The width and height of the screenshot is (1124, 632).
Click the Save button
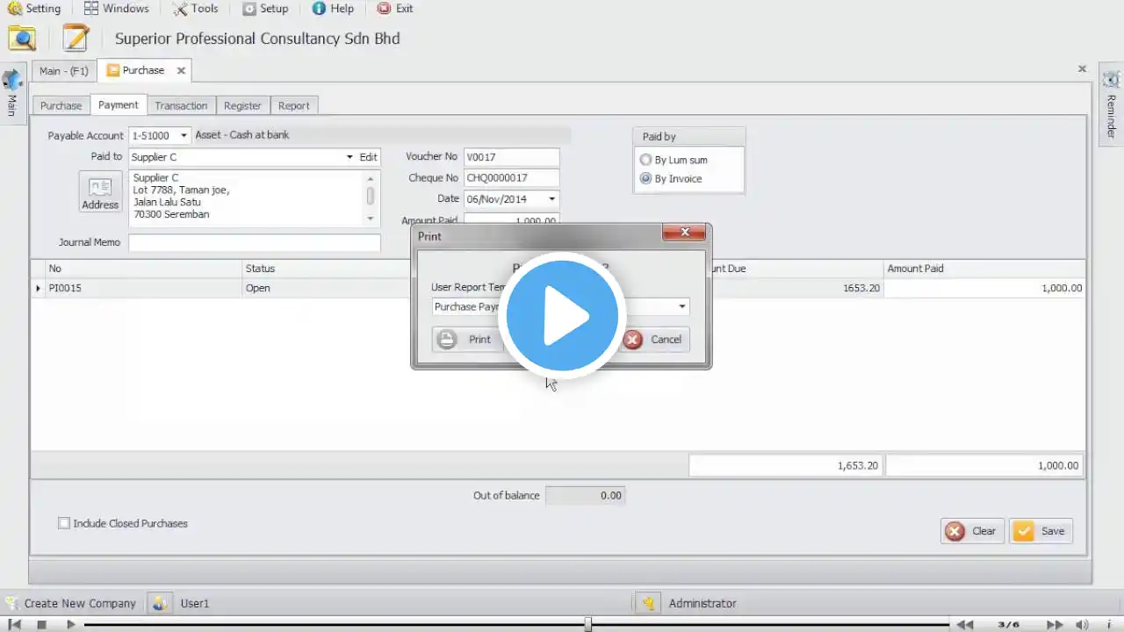click(x=1041, y=531)
